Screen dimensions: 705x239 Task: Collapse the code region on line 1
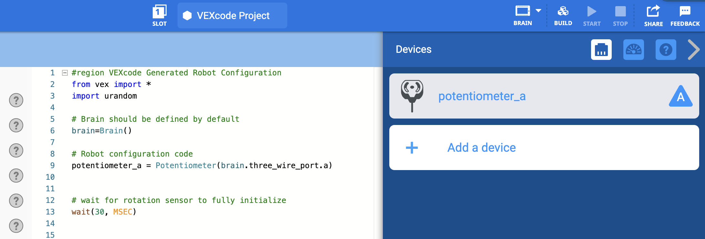coord(65,73)
